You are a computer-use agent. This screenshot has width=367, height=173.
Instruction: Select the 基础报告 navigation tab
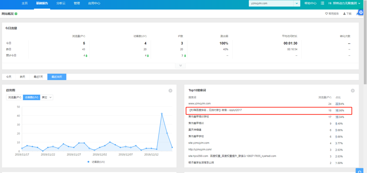coord(42,3)
